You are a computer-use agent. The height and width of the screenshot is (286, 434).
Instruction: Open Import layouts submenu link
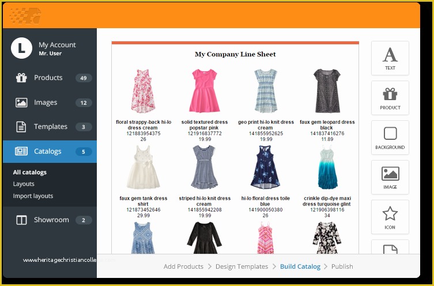coord(33,196)
